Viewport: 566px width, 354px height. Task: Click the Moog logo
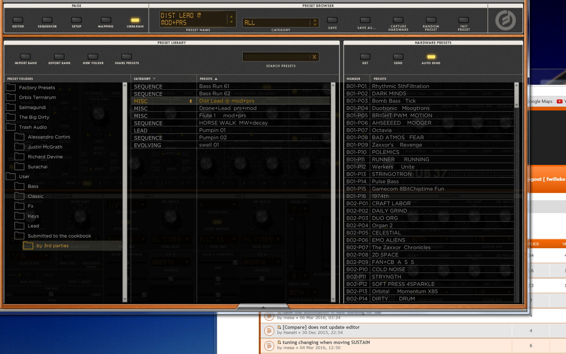tap(505, 20)
